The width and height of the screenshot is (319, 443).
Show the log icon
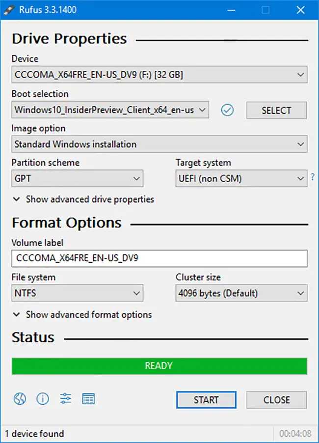[x=88, y=399]
